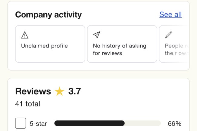Click the word 'reviews' in the second card

coord(112,53)
